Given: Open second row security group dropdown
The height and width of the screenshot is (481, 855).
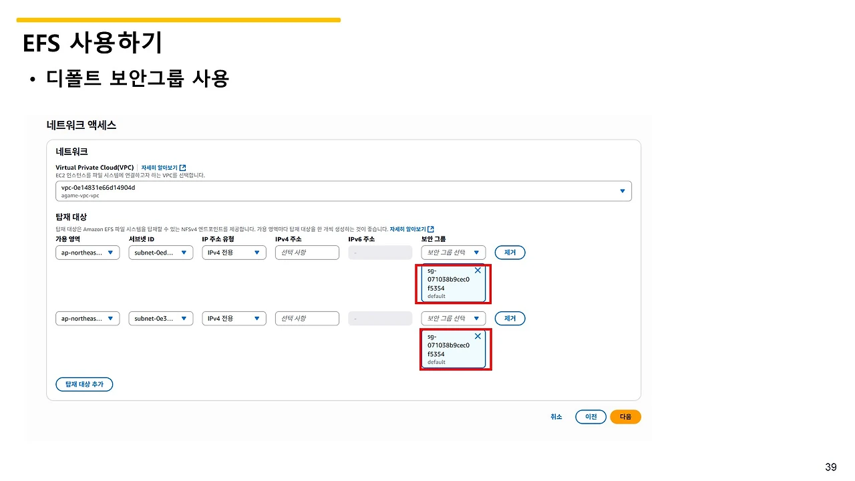Looking at the screenshot, I should point(454,319).
